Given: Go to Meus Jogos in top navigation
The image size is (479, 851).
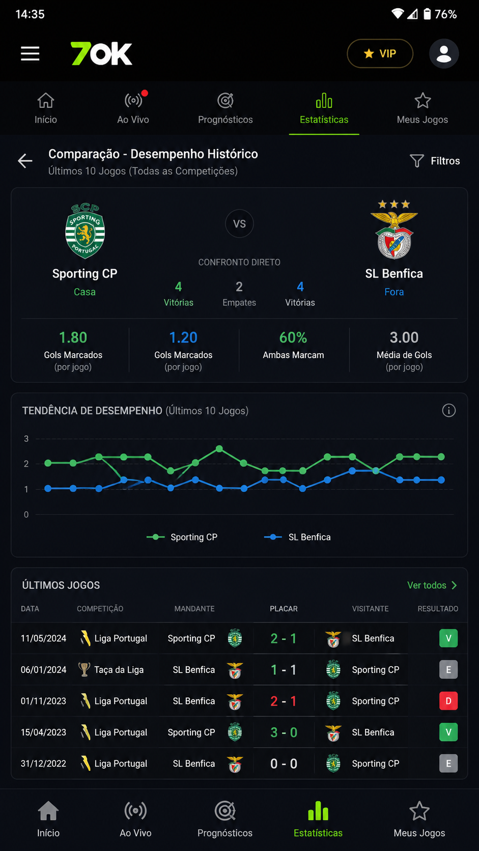Looking at the screenshot, I should tap(422, 108).
